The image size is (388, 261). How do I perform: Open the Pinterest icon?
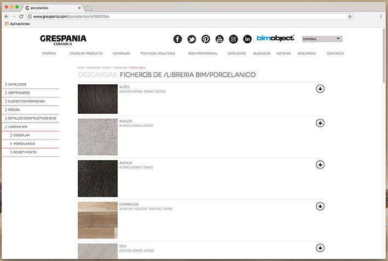coord(206,39)
